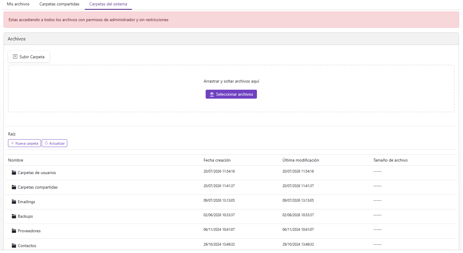Click the folder icon next to Emailings

[14, 202]
